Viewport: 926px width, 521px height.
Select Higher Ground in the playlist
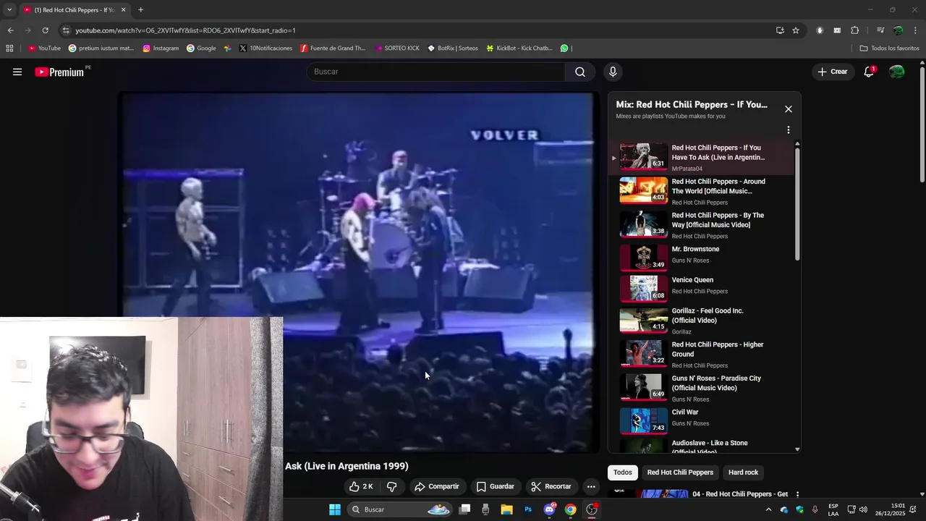pos(702,355)
